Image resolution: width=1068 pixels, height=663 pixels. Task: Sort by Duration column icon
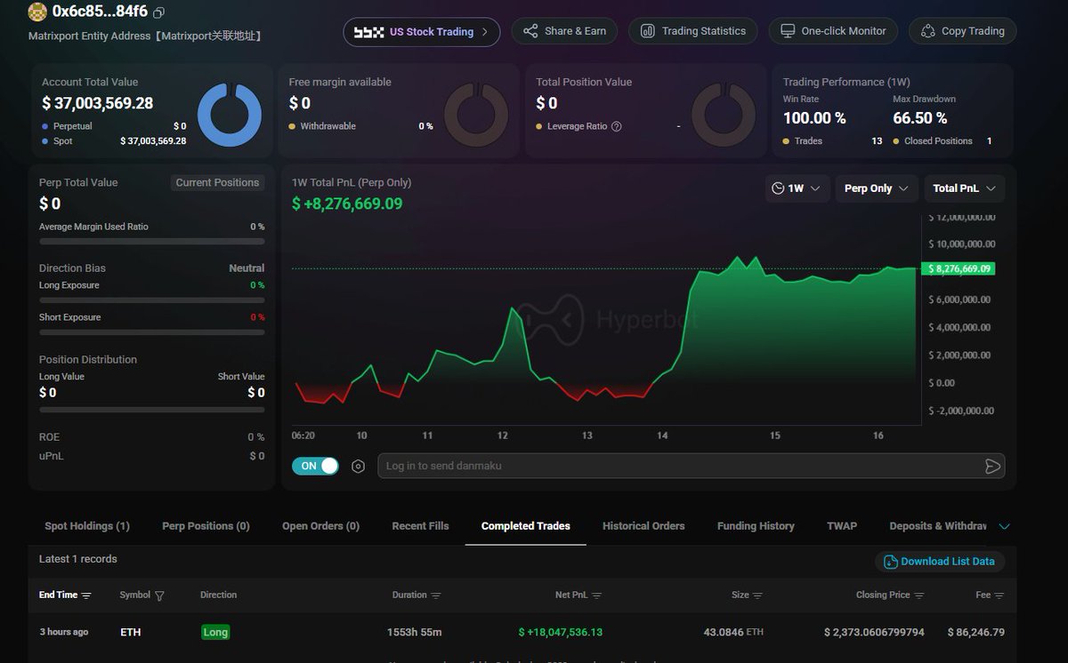point(435,595)
